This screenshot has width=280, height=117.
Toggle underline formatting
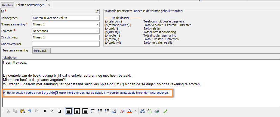[59, 111]
